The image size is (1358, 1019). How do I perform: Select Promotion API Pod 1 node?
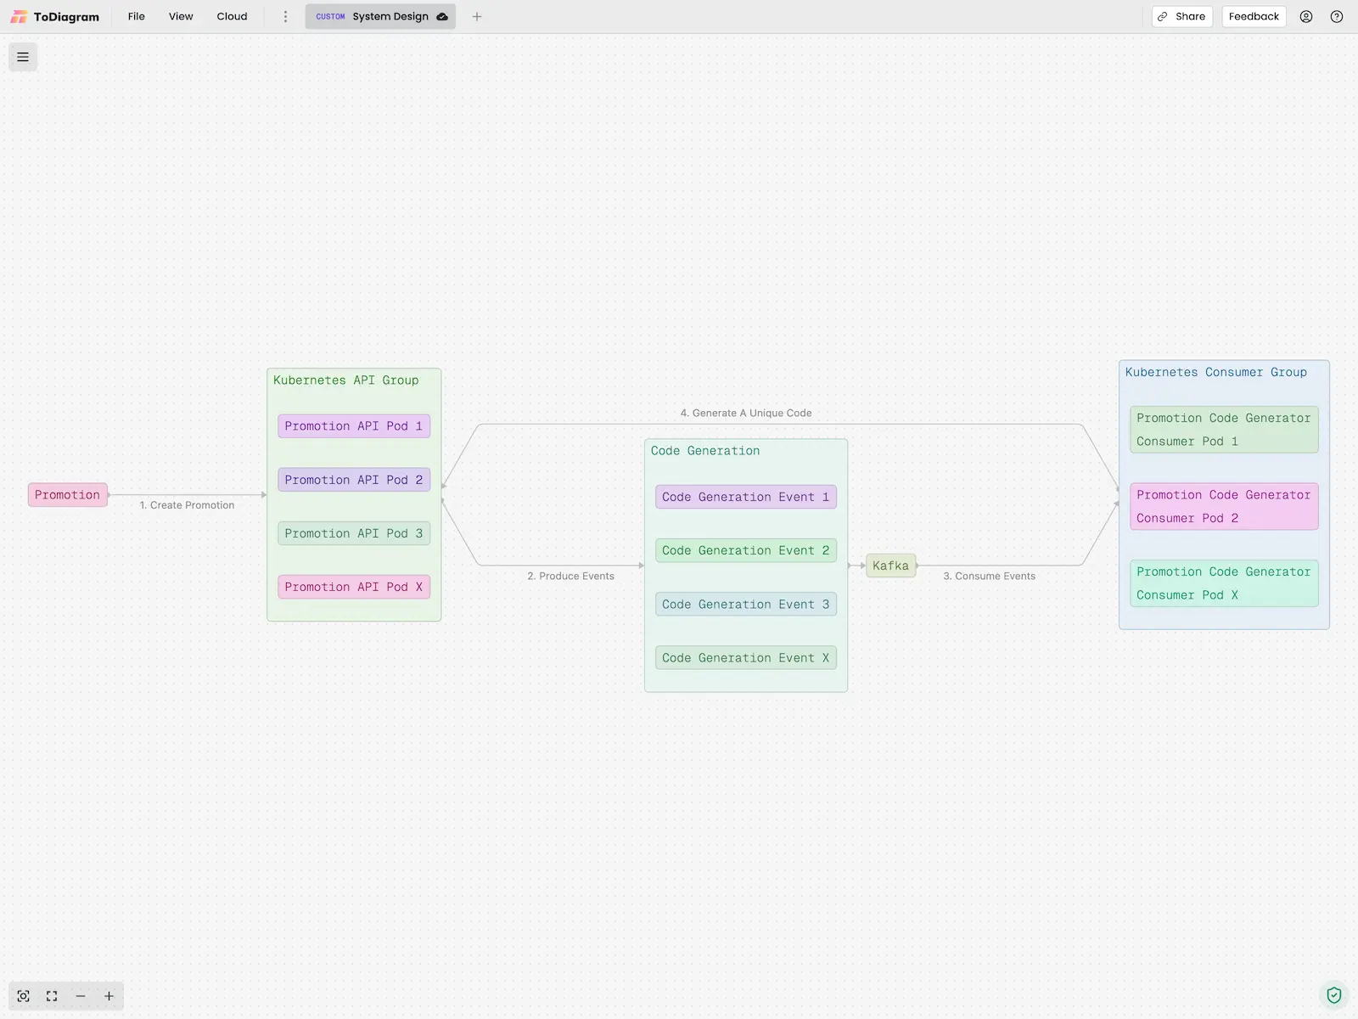tap(354, 426)
